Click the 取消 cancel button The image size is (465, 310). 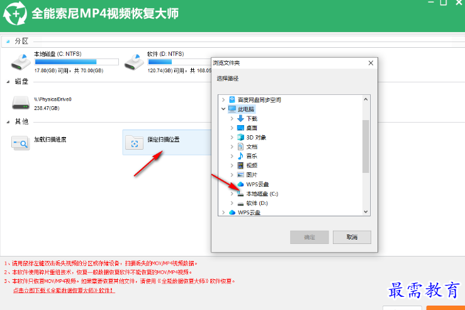(352, 237)
